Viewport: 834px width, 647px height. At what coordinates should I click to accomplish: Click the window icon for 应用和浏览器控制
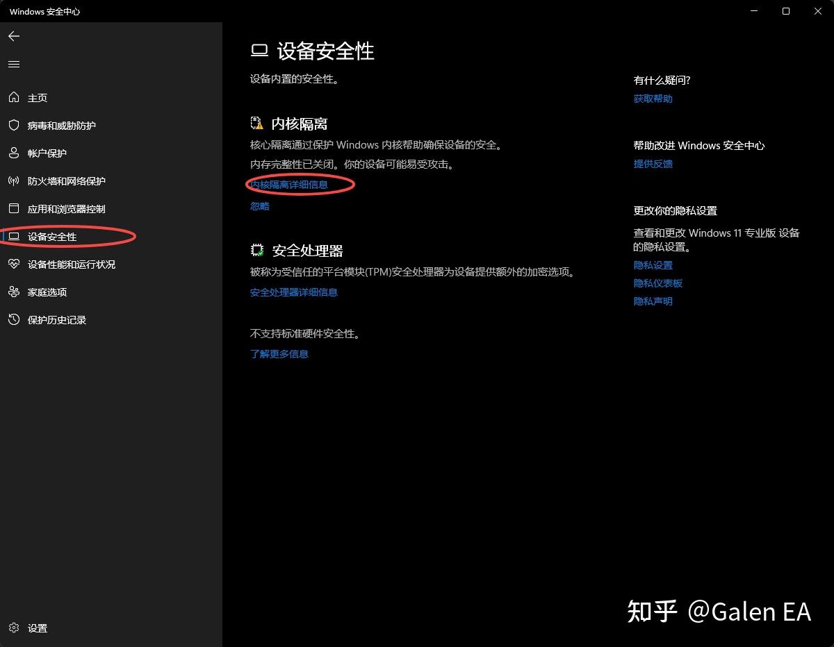click(x=13, y=209)
